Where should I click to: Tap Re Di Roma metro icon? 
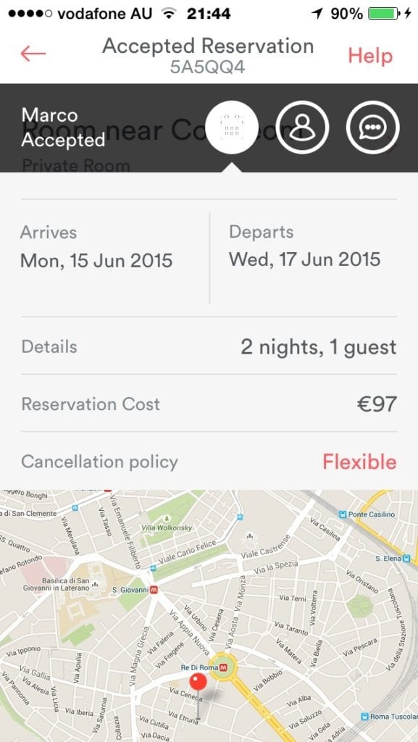224,667
